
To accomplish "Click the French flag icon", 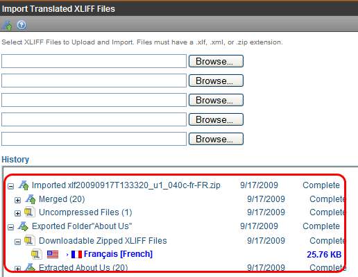I will pyautogui.click(x=76, y=254).
